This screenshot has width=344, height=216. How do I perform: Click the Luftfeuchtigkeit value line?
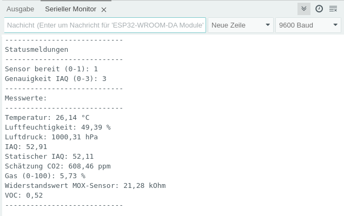pos(57,127)
